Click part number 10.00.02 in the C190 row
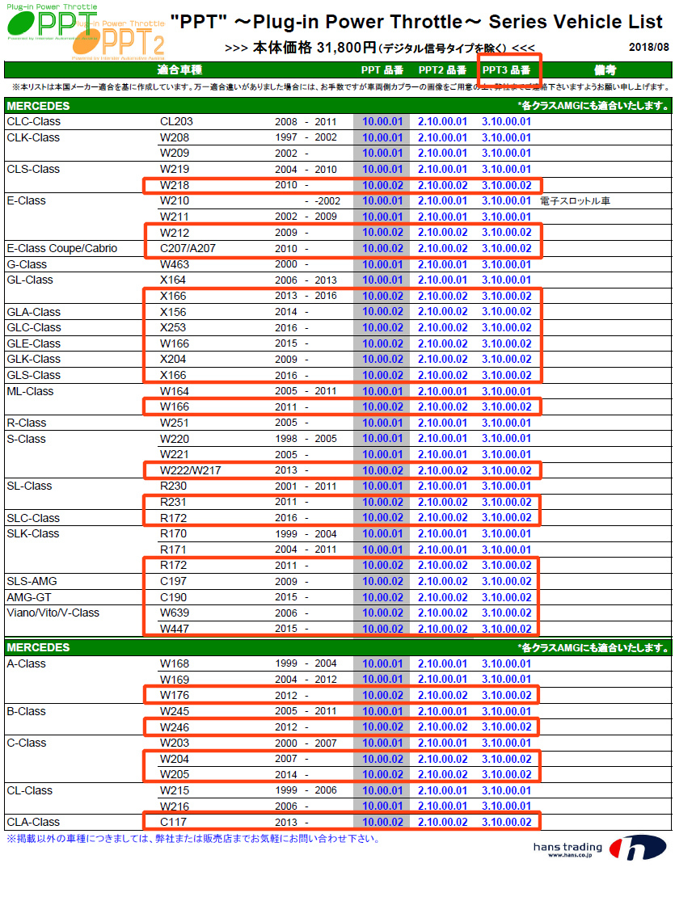This screenshot has width=675, height=897. pyautogui.click(x=382, y=597)
